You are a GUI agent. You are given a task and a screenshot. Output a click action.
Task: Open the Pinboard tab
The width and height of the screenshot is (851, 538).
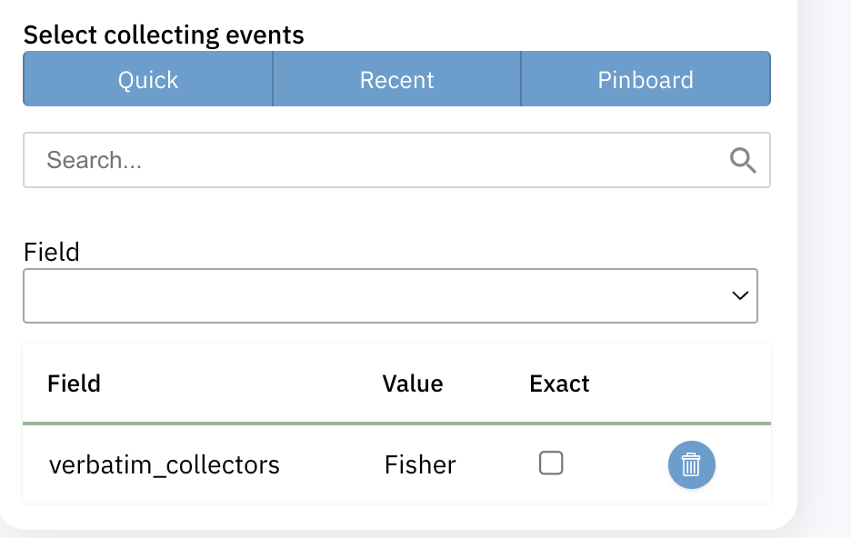(x=646, y=79)
